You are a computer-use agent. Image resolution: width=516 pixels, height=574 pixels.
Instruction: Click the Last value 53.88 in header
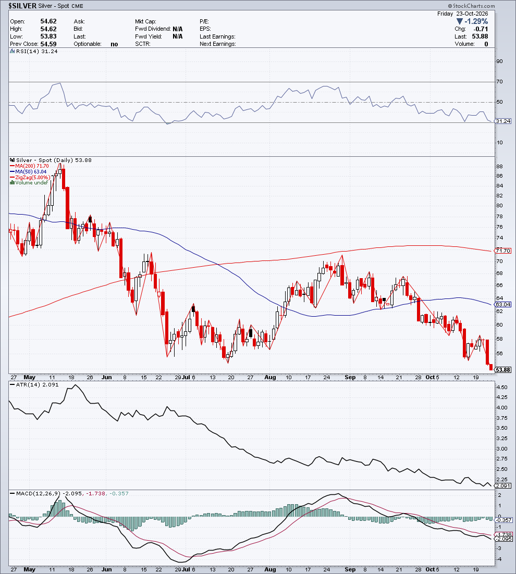[x=480, y=36]
